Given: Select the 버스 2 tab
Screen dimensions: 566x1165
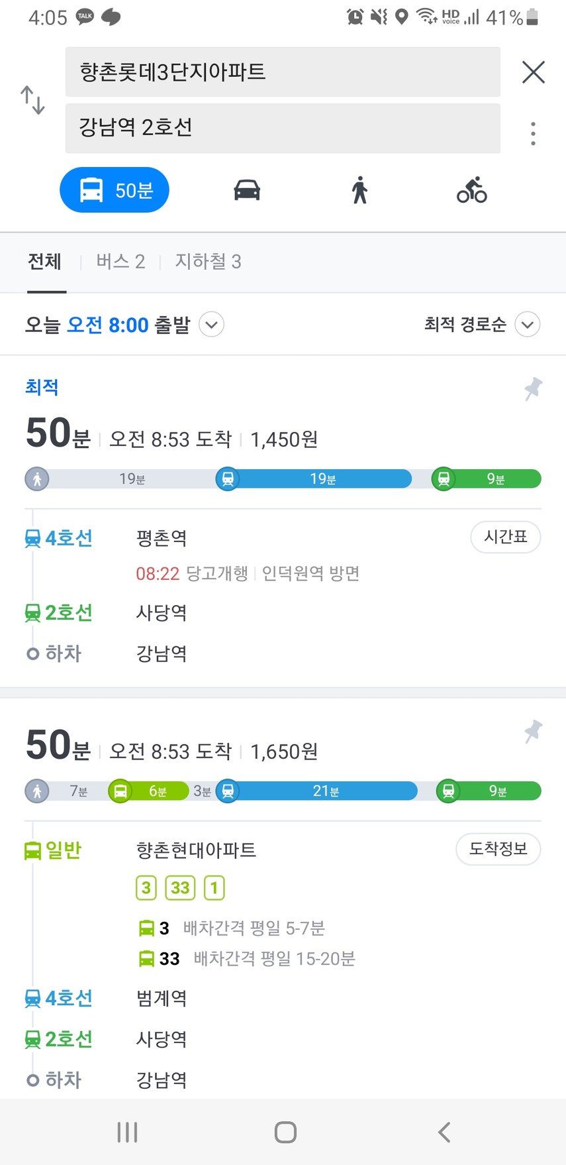Looking at the screenshot, I should (120, 262).
